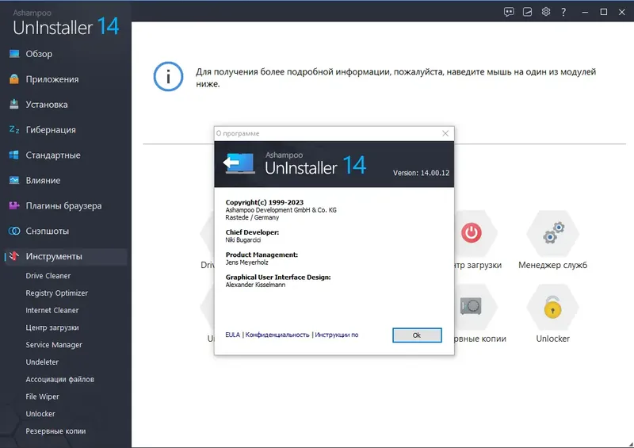Open the Unlocker padlock module icon
This screenshot has height=448, width=634.
click(x=552, y=307)
